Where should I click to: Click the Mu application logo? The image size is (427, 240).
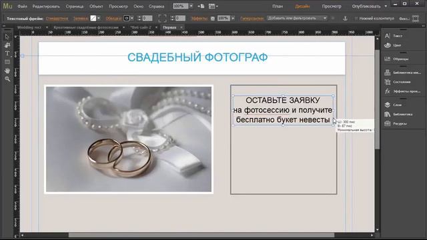(7, 6)
